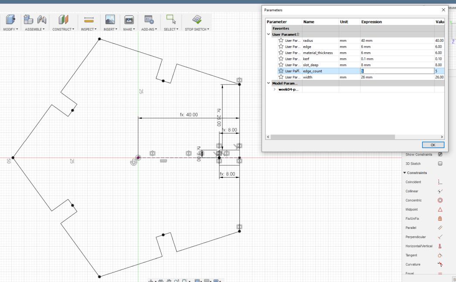Click the parameters horizontal scrollbar thumb

coord(333,137)
